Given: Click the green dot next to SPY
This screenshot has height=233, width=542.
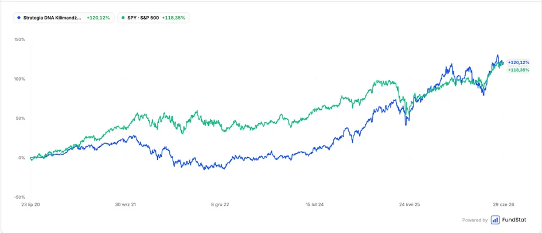Looking at the screenshot, I should [x=123, y=18].
